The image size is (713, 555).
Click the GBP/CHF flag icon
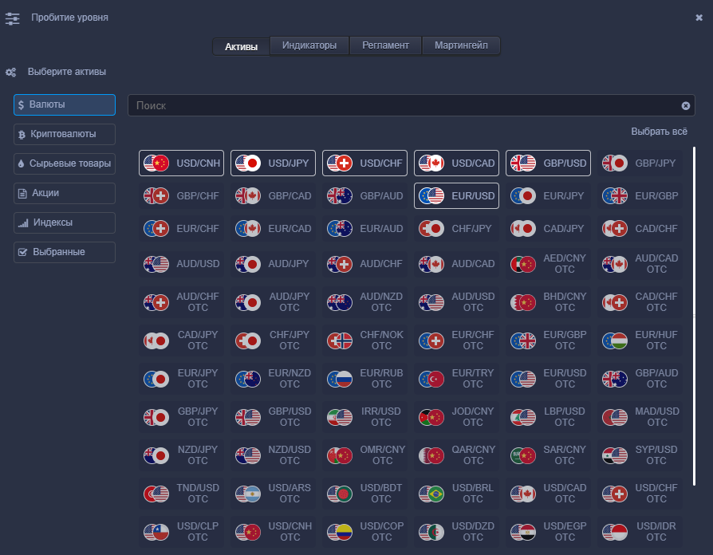pyautogui.click(x=156, y=196)
